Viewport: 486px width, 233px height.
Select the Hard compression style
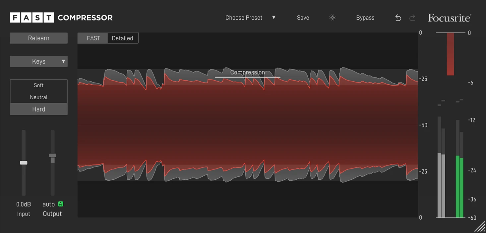pos(39,109)
